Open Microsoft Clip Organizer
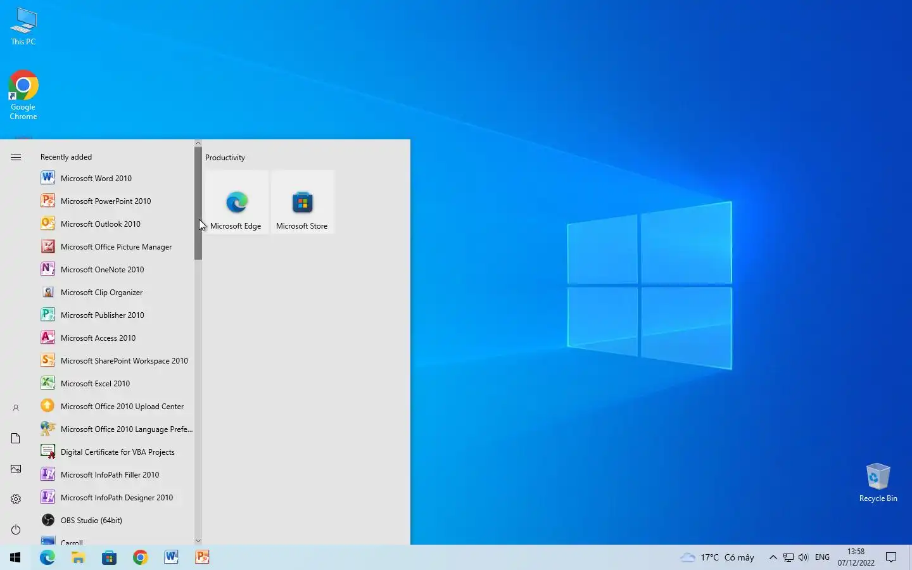 115,293
